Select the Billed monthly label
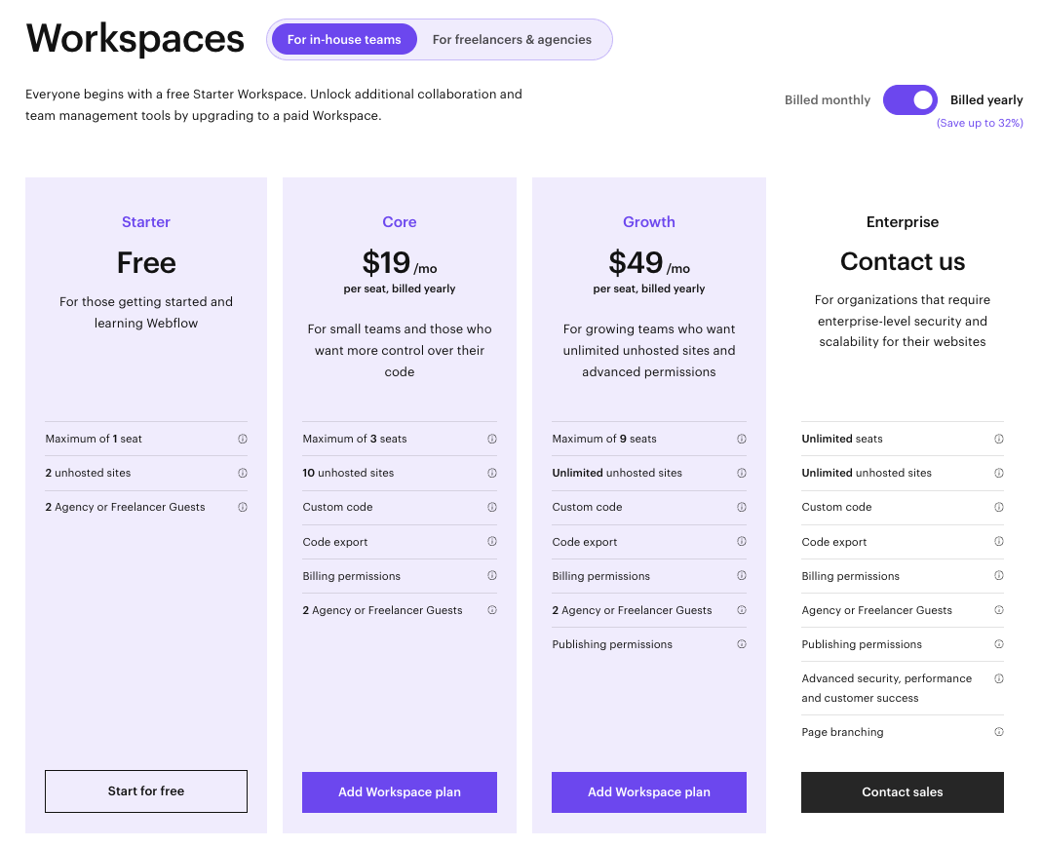Image resolution: width=1042 pixels, height=847 pixels. pos(828,99)
